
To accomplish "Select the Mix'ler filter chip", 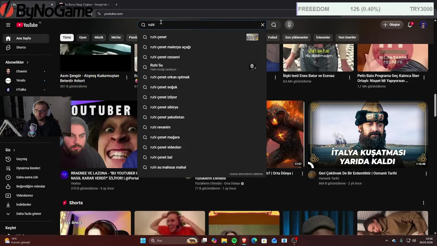I will tap(116, 37).
